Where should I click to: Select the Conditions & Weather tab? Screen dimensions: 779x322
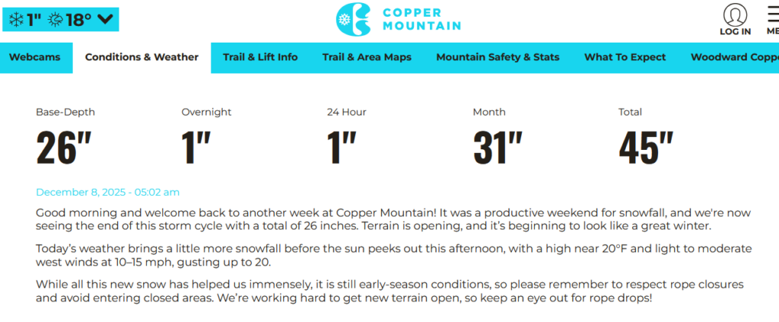(x=141, y=57)
